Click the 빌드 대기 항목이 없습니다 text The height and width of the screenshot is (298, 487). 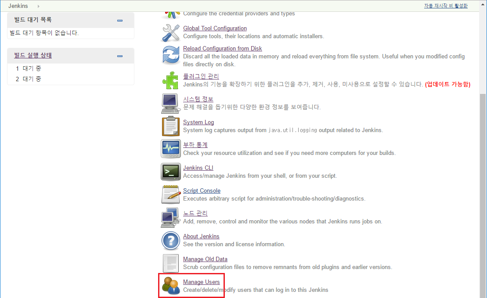point(44,33)
